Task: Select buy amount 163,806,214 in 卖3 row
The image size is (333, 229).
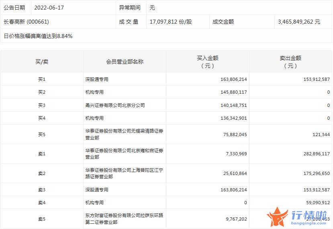Action: (234, 190)
